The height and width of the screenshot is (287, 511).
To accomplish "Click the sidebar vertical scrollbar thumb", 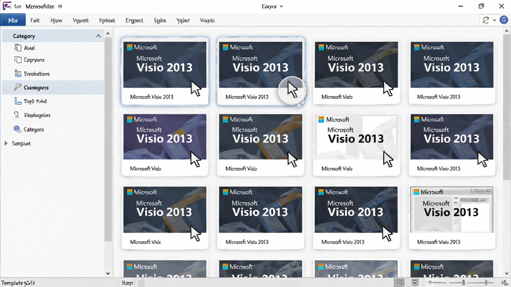I will click(x=108, y=140).
